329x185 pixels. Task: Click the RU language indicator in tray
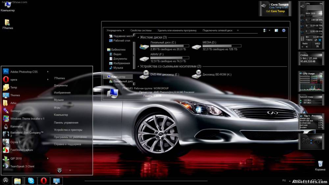pos(284,180)
